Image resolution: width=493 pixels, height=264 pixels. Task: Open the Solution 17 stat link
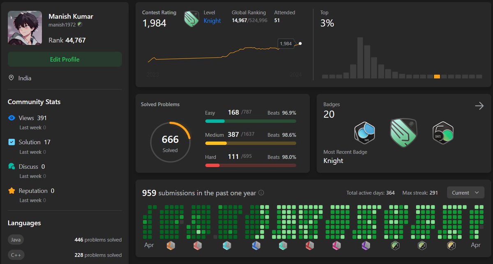35,142
